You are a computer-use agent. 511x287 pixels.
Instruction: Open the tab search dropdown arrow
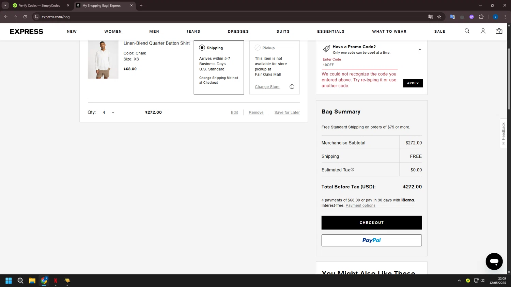[x=5, y=5]
